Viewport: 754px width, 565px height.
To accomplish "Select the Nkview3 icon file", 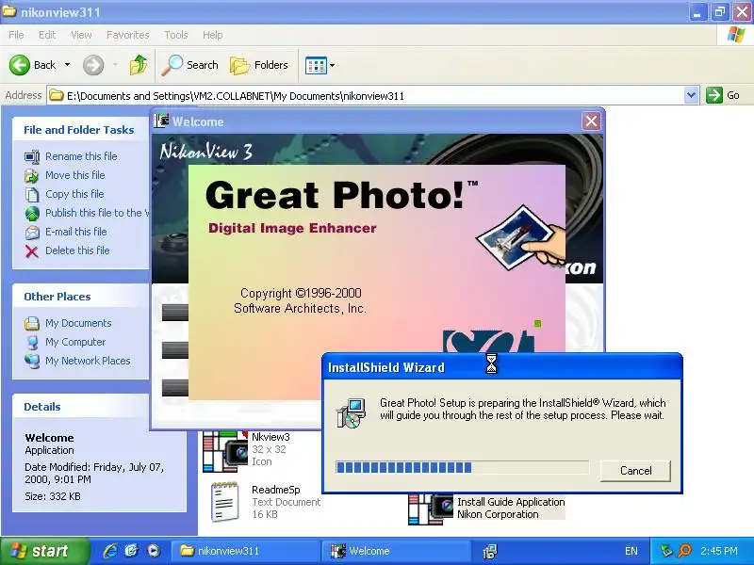I will 225,452.
